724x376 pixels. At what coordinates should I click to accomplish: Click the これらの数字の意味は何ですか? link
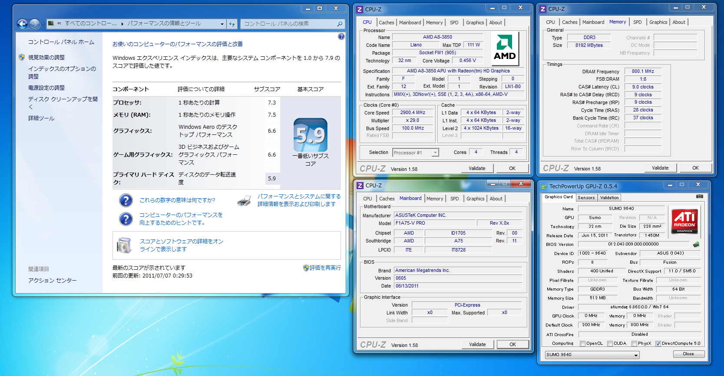177,200
